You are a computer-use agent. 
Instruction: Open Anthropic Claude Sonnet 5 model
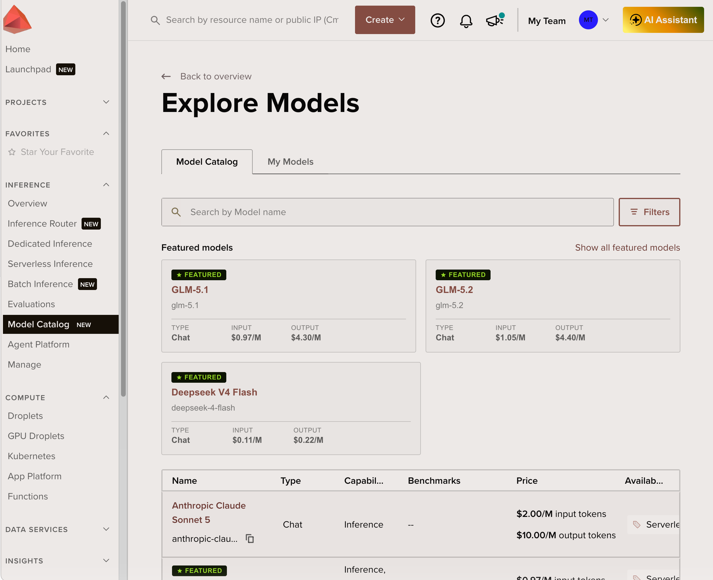tap(209, 512)
